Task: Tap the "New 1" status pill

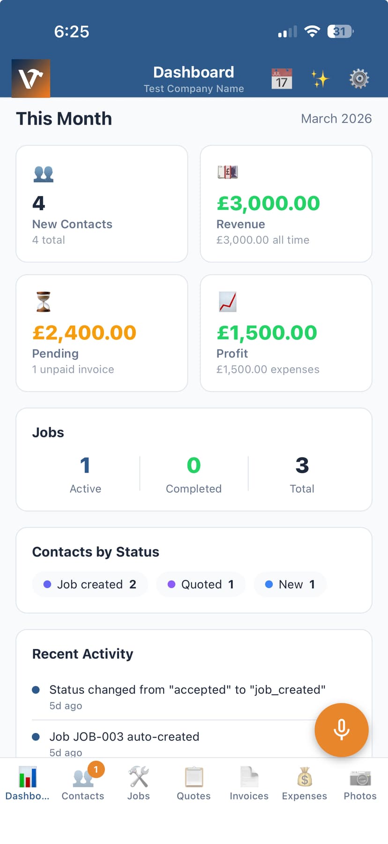Action: (x=290, y=584)
